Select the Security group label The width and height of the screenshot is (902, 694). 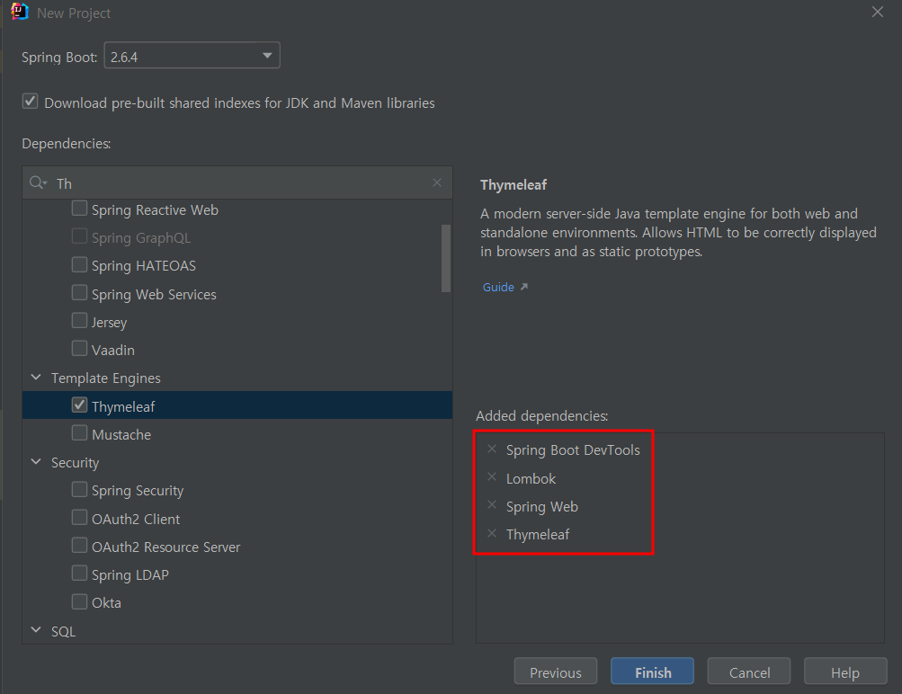point(75,463)
